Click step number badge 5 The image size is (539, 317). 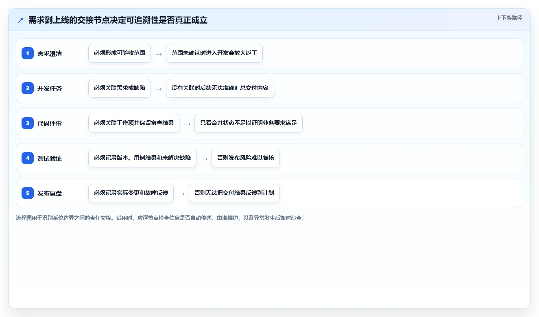point(28,193)
